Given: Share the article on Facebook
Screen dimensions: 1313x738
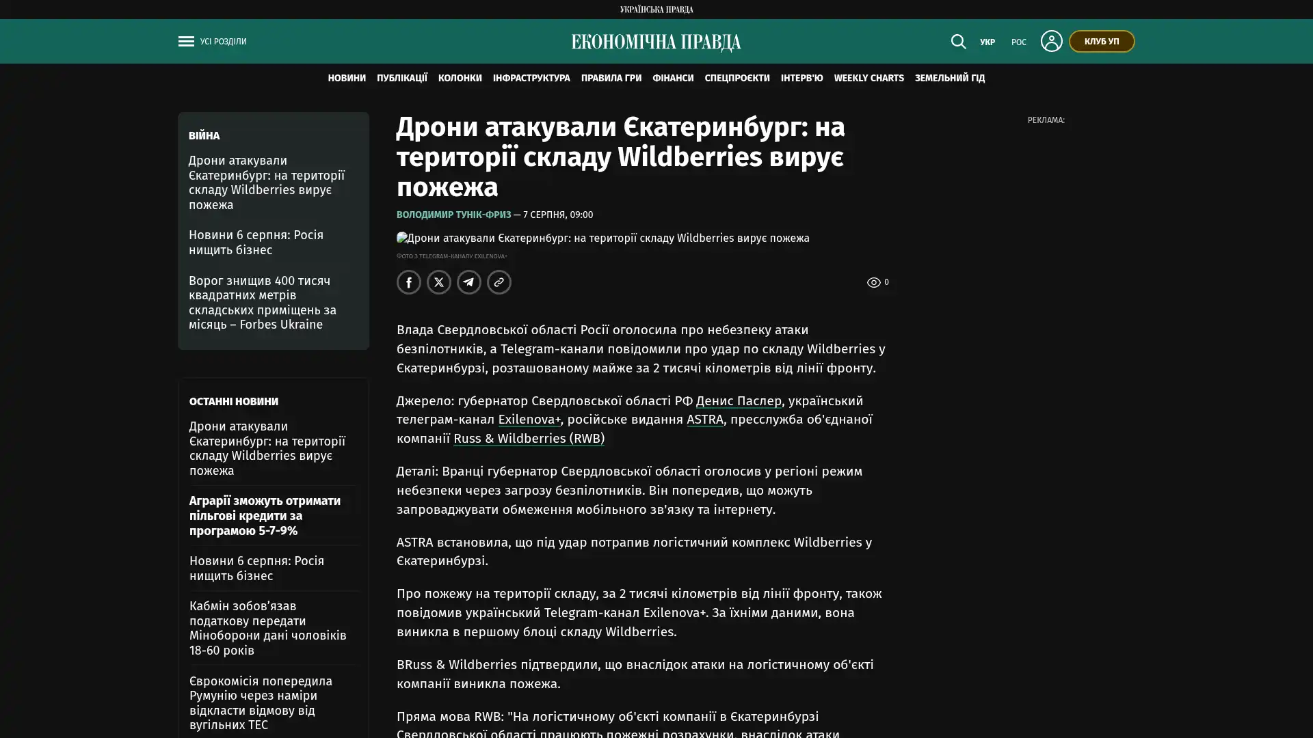Looking at the screenshot, I should pyautogui.click(x=409, y=282).
